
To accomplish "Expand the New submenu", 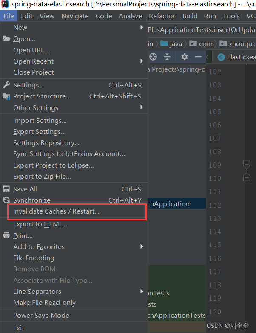I will click(x=74, y=28).
